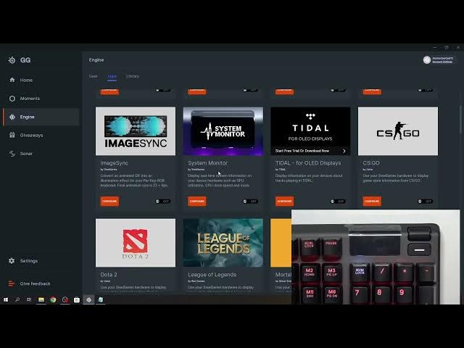Open Google Chrome from taskbar

(x=53, y=299)
